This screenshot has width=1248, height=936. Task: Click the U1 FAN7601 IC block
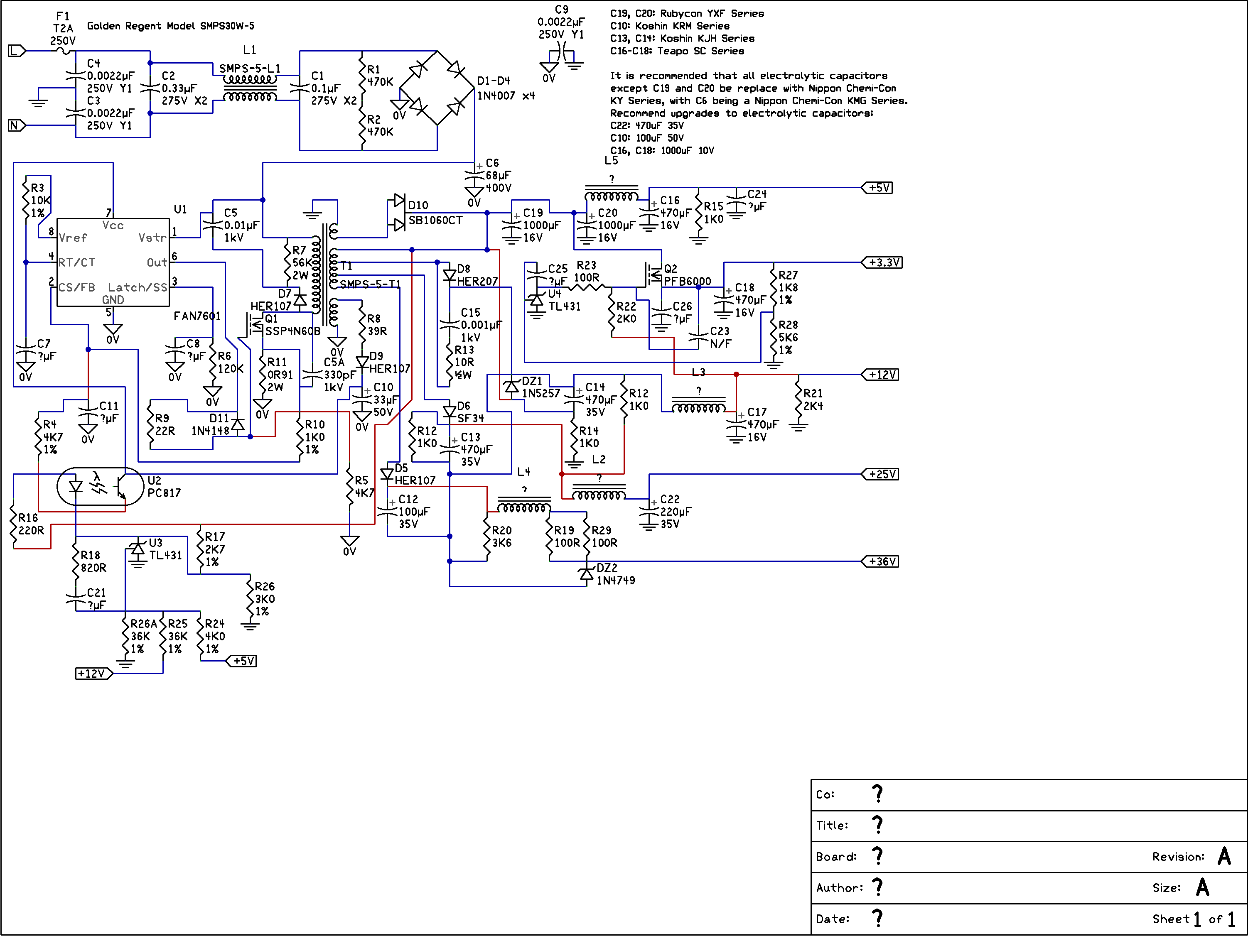tap(113, 262)
